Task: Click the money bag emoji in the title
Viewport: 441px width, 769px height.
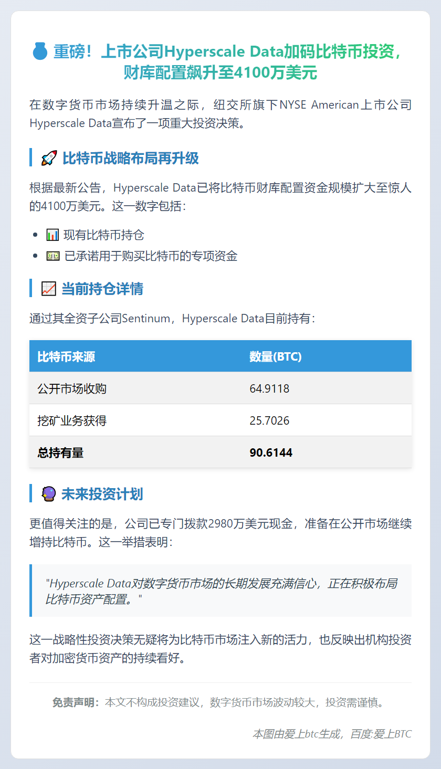Action: 40,52
